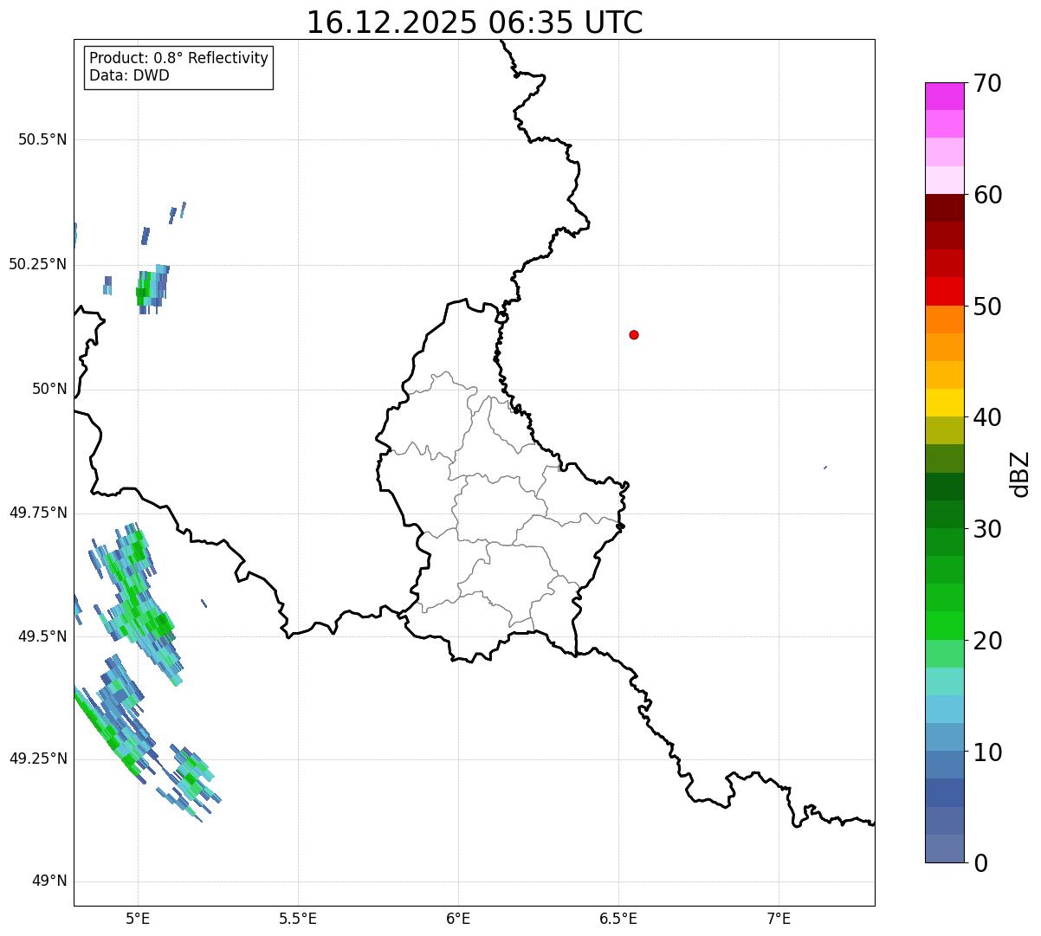Pick the turquoise colorbar segment

pyautogui.click(x=944, y=681)
